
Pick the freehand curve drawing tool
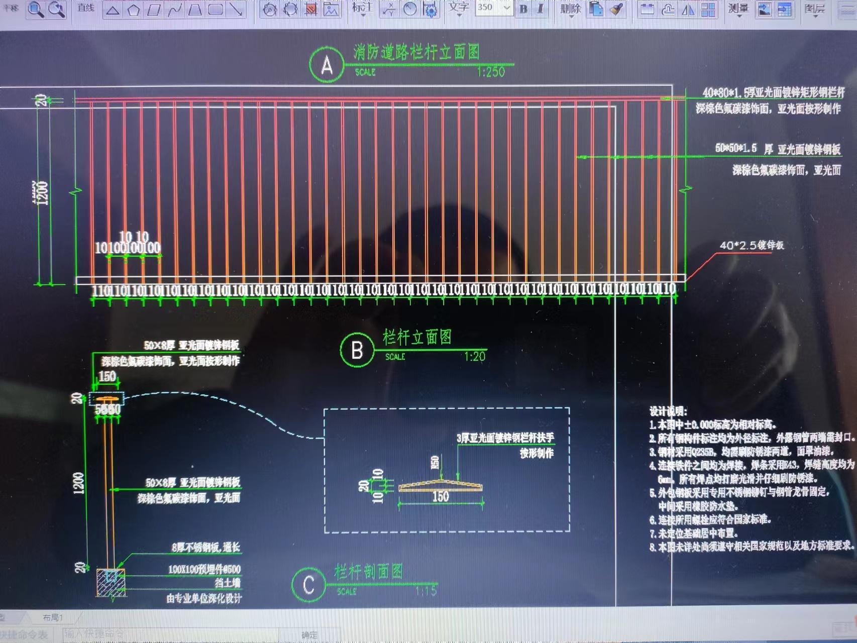pyautogui.click(x=175, y=10)
